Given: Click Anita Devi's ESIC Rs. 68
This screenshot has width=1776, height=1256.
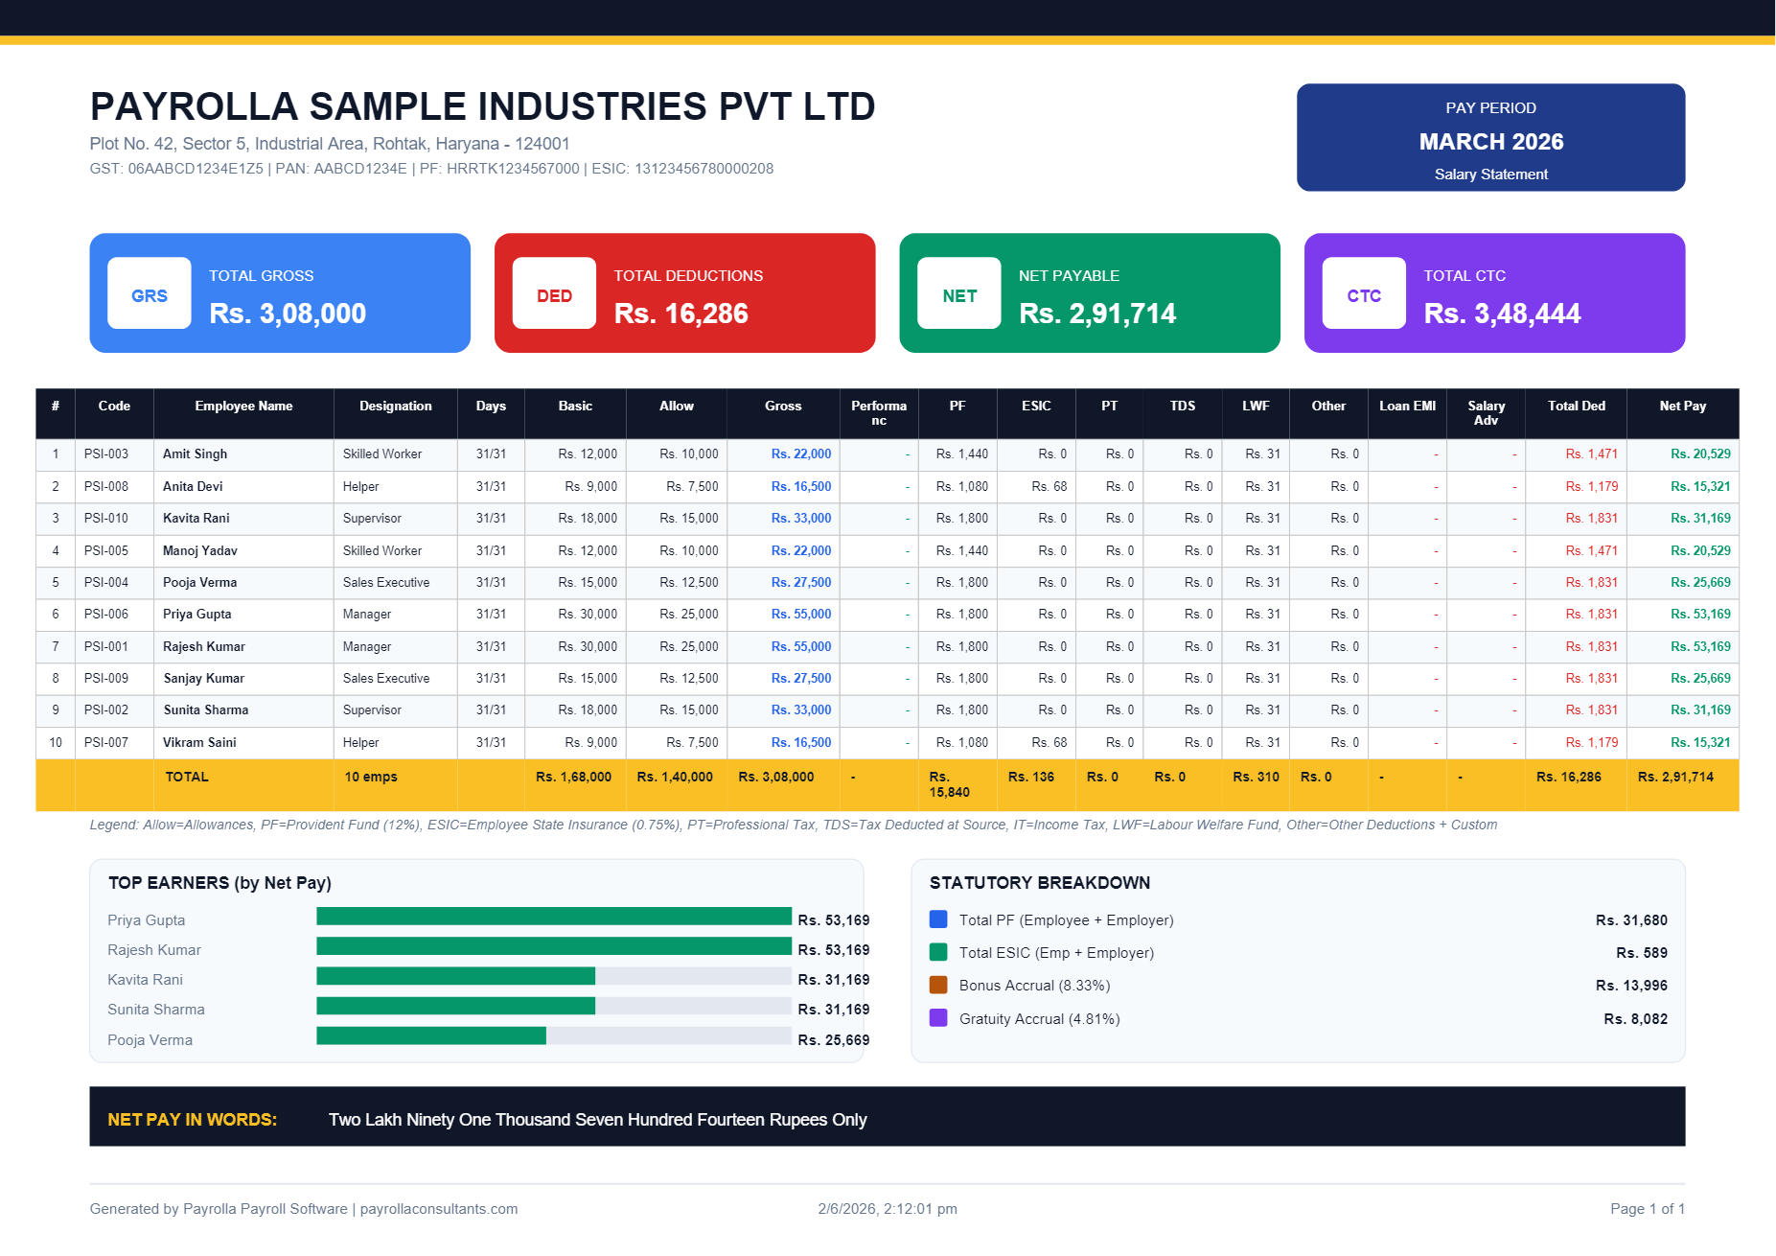Looking at the screenshot, I should pos(1049,486).
